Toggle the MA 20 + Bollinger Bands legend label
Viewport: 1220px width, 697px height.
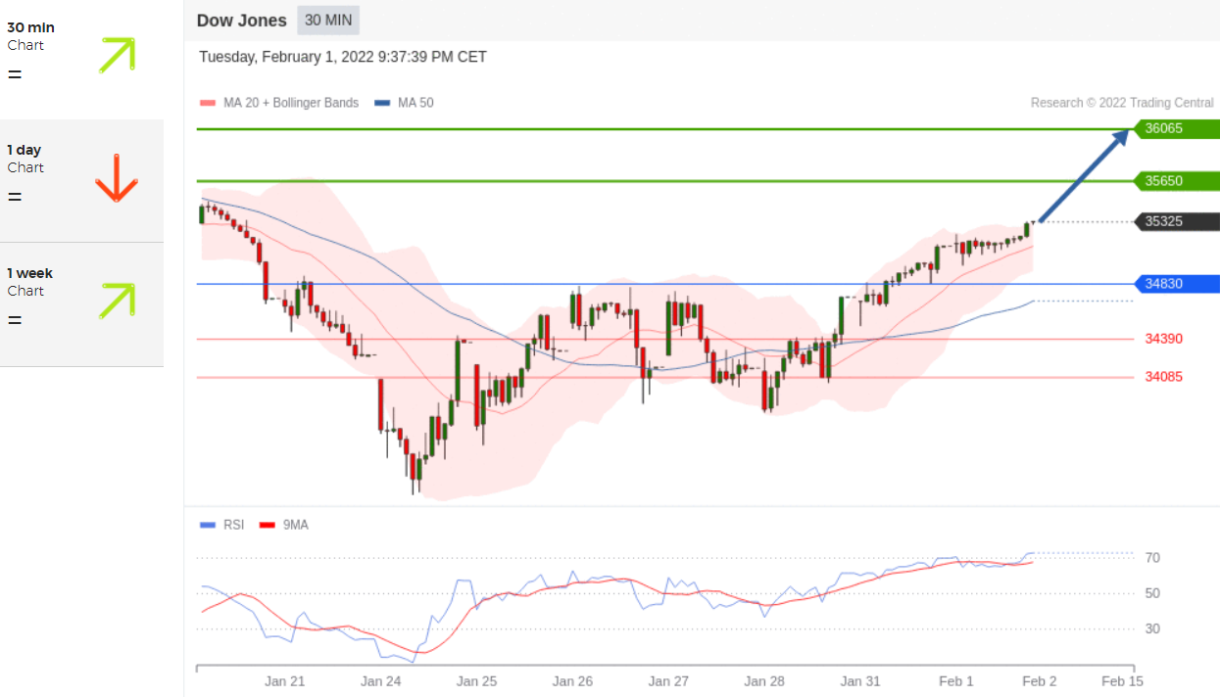pyautogui.click(x=290, y=103)
